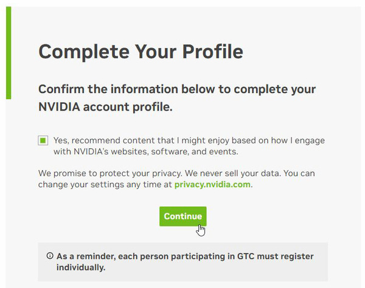Image resolution: width=365 pixels, height=288 pixels.
Task: Click 'As a reminder' bold text
Action: (x=82, y=256)
